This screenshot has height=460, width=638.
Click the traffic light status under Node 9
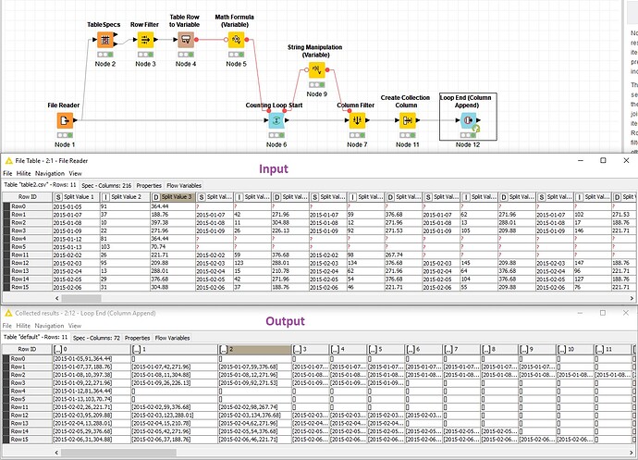point(316,85)
